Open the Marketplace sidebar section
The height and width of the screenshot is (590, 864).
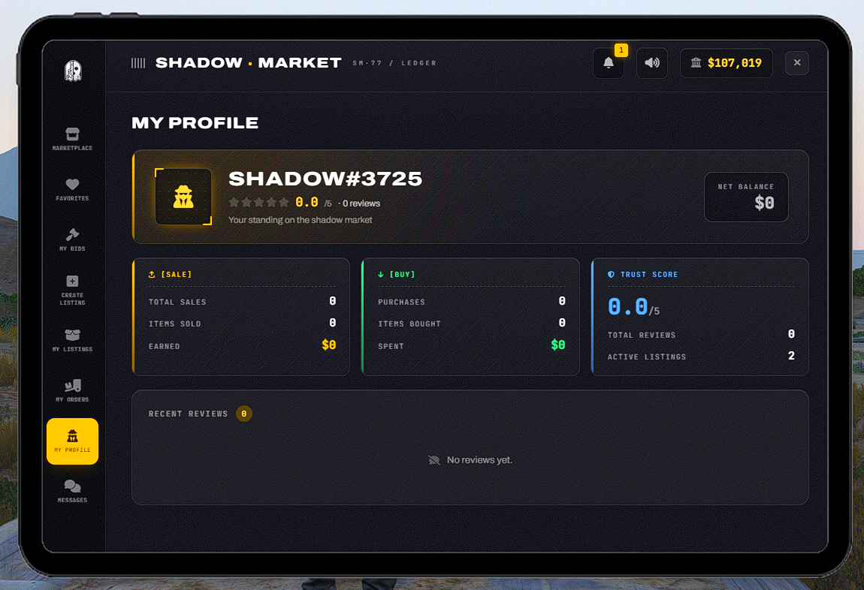(72, 140)
